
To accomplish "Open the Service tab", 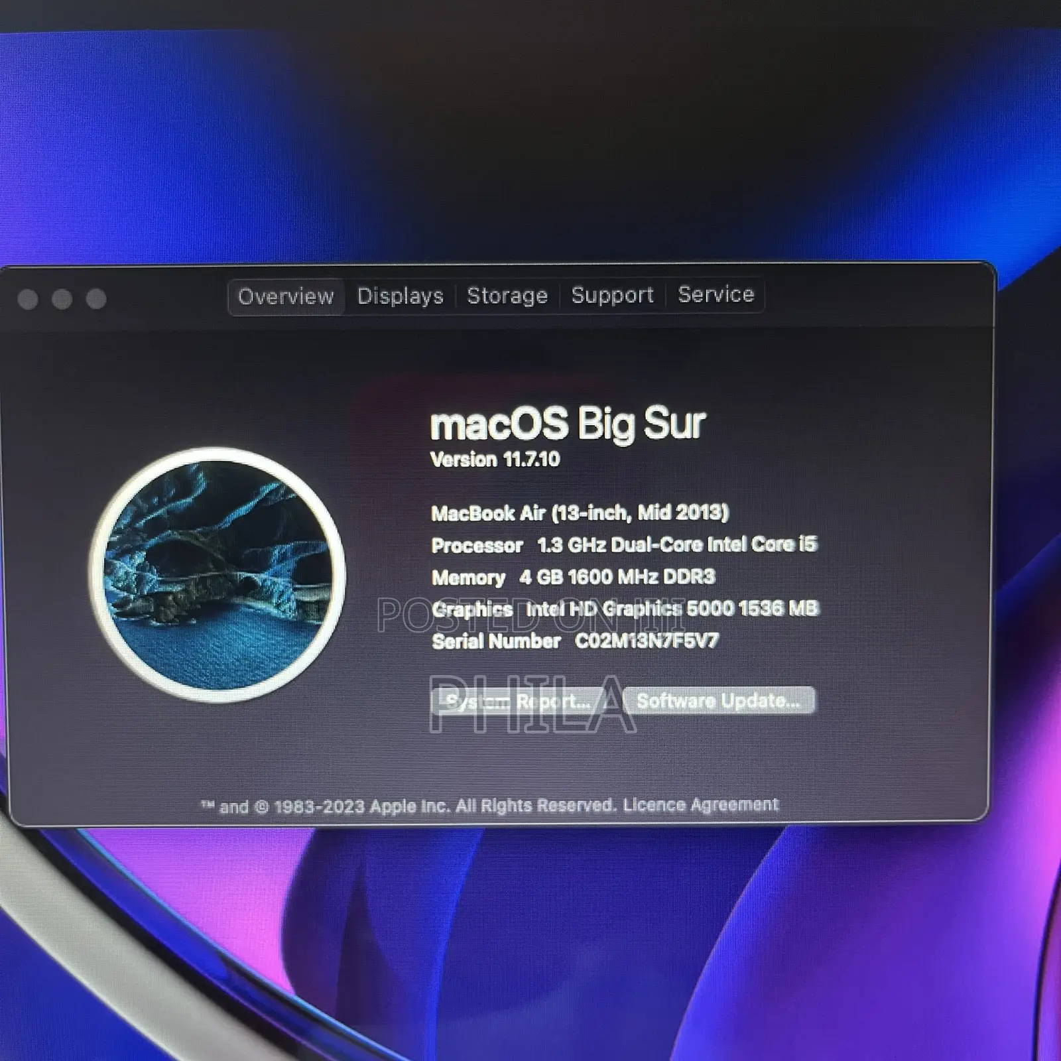I will tap(716, 294).
